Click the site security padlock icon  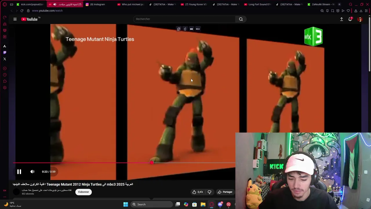[28, 11]
